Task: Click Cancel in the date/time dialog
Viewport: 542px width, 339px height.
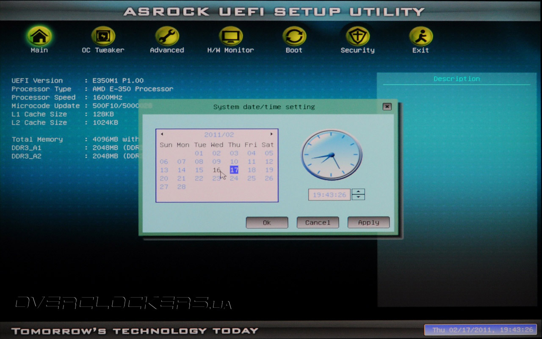Action: [318, 223]
